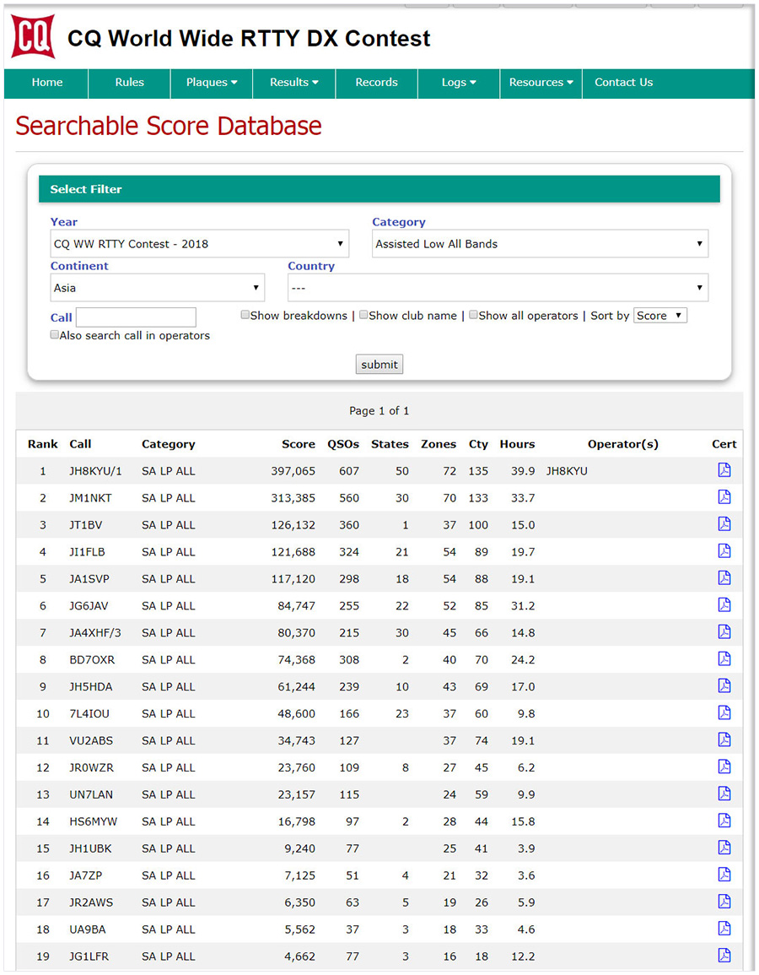Image resolution: width=759 pixels, height=975 pixels.
Task: Open the Sort by Score dropdown
Action: tap(660, 316)
